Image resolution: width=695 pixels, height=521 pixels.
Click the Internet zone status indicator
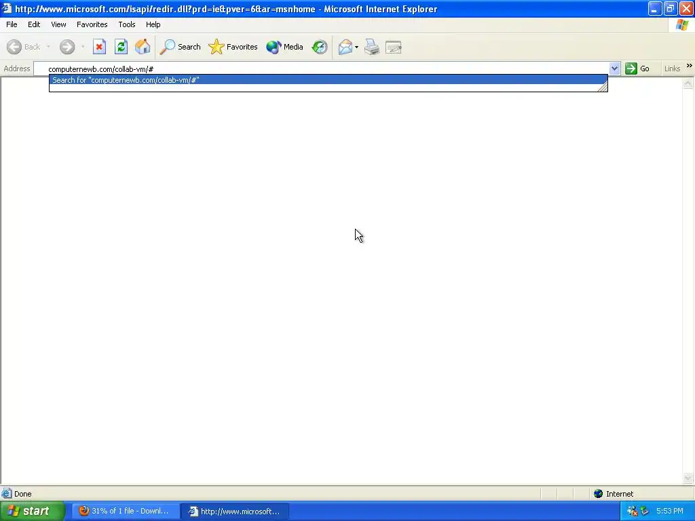614,494
